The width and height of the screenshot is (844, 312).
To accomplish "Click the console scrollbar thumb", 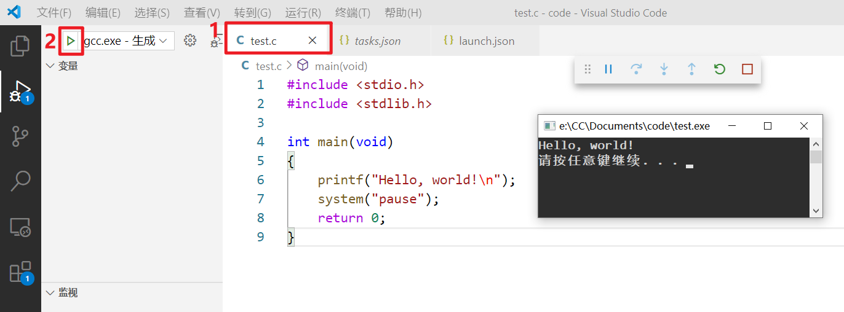I will (816, 157).
